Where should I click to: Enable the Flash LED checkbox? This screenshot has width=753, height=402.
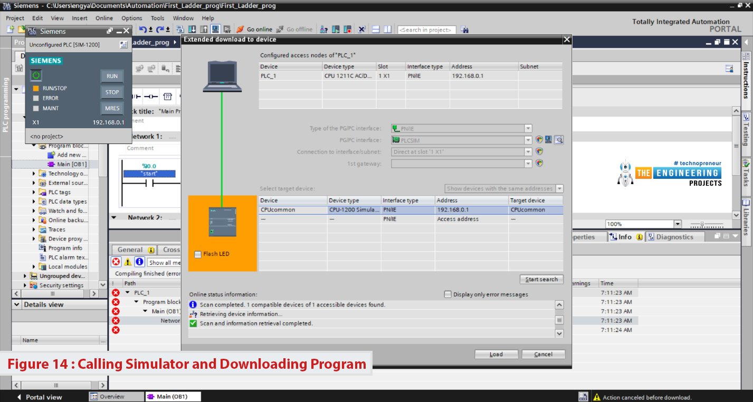tap(198, 254)
